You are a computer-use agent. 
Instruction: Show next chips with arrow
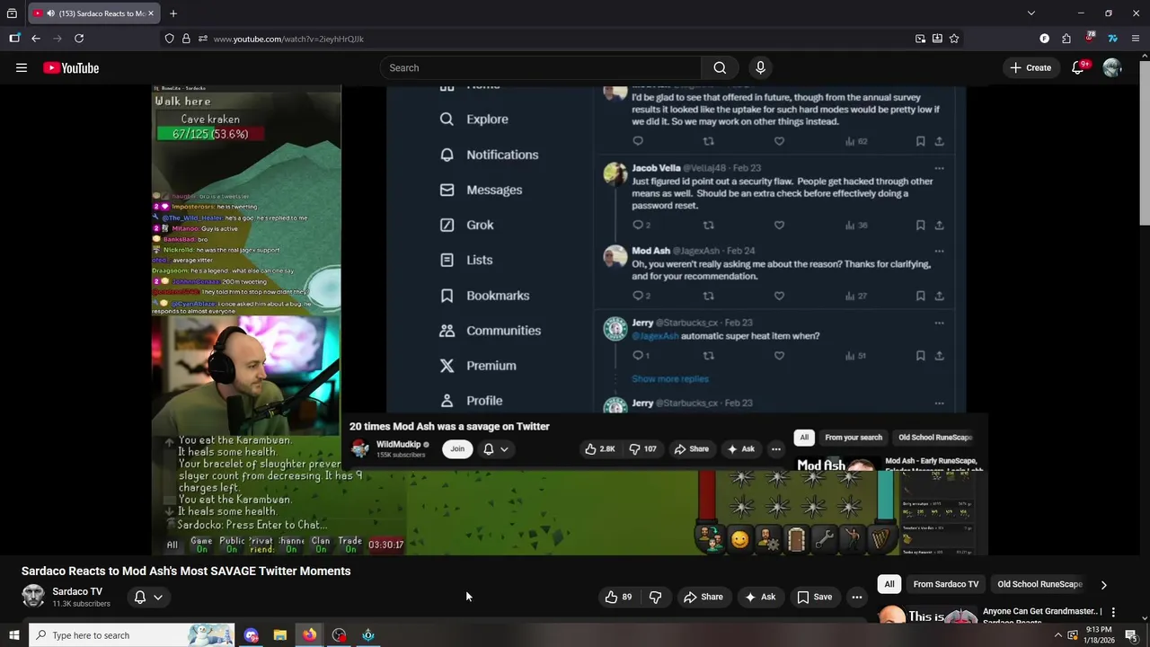pos(1104,585)
